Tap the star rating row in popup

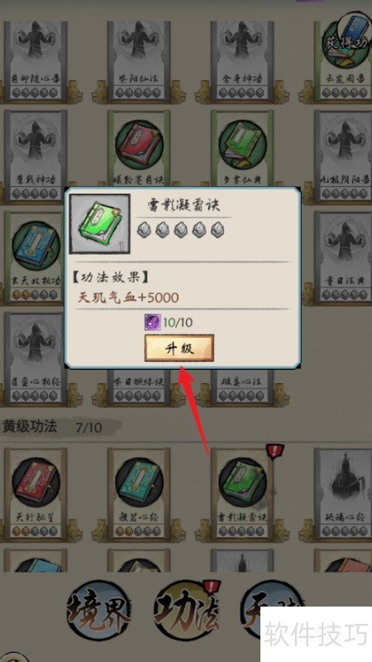pyautogui.click(x=180, y=230)
